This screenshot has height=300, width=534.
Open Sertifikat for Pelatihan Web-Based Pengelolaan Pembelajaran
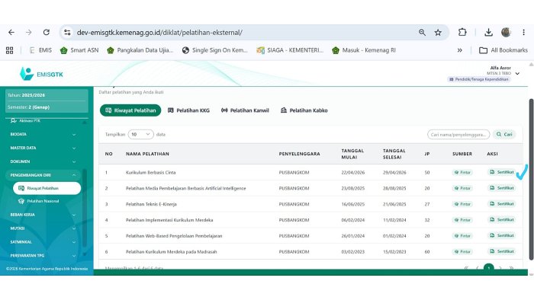coord(502,235)
